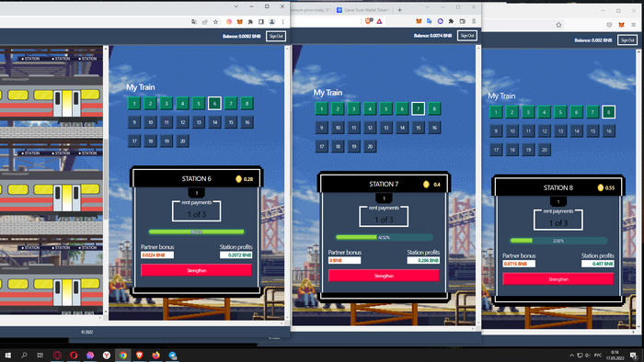The height and width of the screenshot is (362, 644).
Task: Open Chrome three-dot menu in left window
Action: tap(282, 22)
